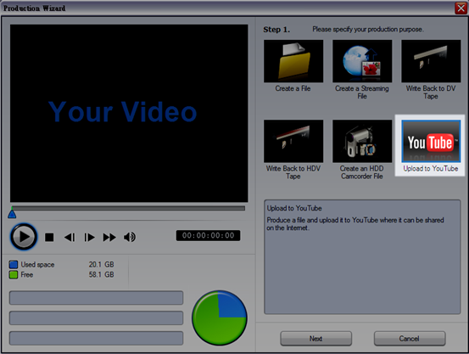Click the 'Produce a file and upload' description text
The height and width of the screenshot is (354, 469).
(x=355, y=224)
